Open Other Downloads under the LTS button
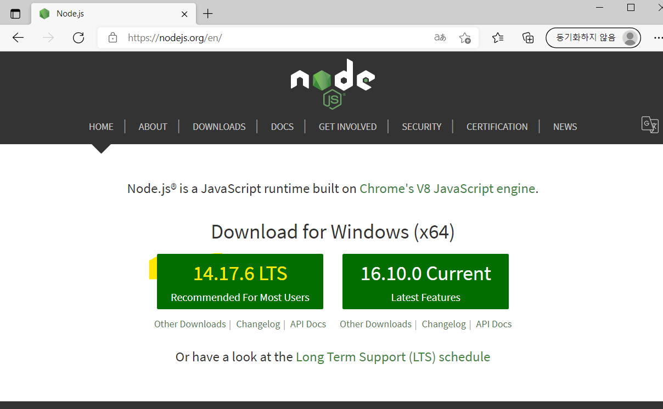Screen dimensions: 663x409 pos(190,324)
